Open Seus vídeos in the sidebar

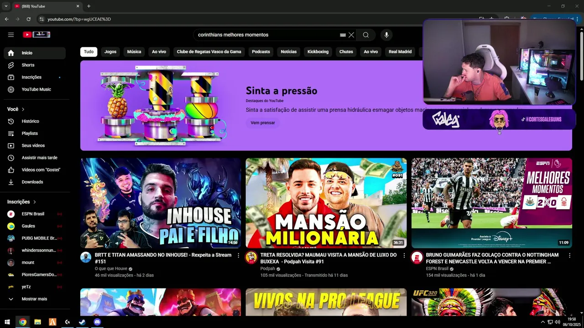(35, 145)
